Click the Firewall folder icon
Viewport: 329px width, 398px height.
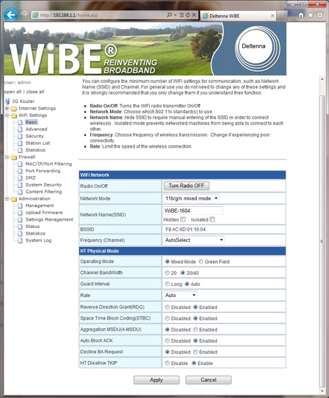point(14,157)
